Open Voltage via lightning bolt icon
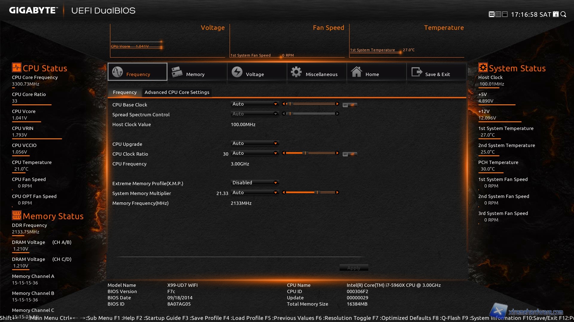The width and height of the screenshot is (574, 322). 237,72
